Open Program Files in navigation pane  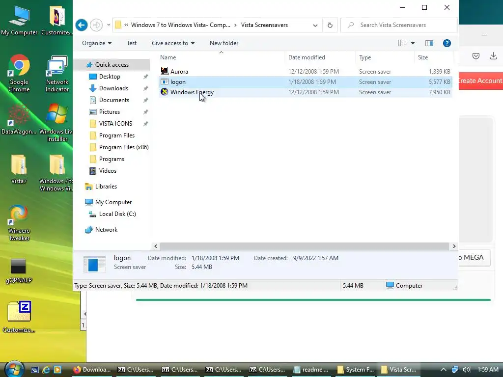click(117, 135)
